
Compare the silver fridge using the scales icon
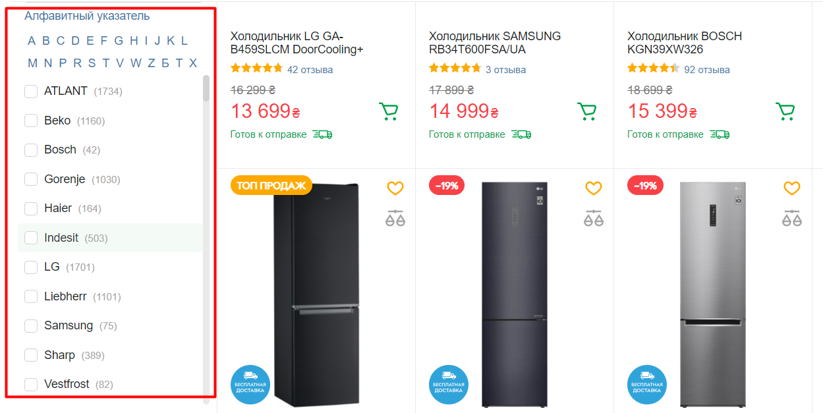(791, 218)
